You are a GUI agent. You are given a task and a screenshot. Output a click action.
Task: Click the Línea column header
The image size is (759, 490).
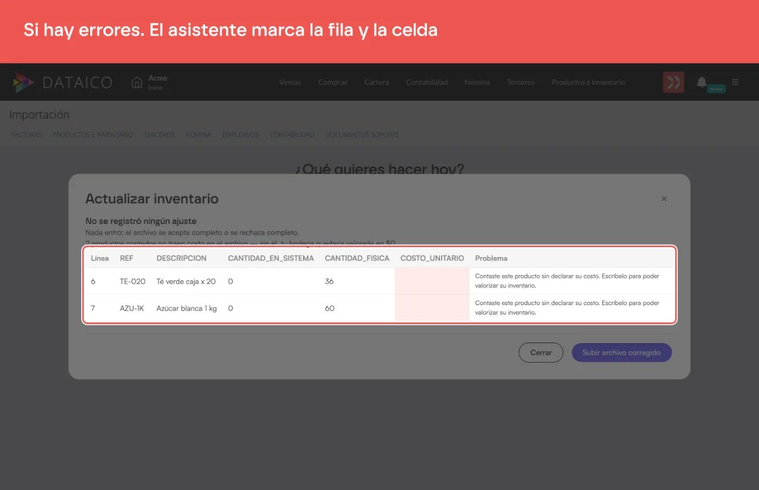[100, 258]
